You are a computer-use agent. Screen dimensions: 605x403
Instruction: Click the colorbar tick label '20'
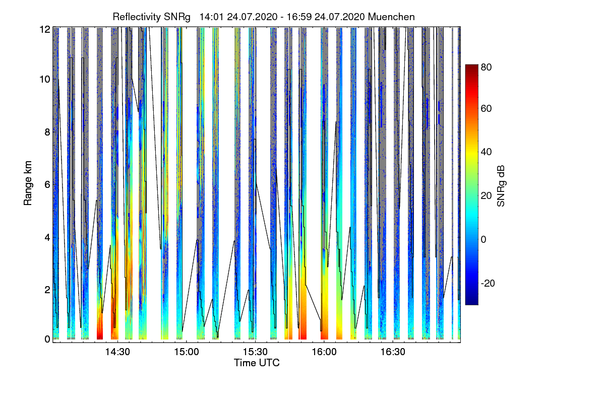[486, 196]
